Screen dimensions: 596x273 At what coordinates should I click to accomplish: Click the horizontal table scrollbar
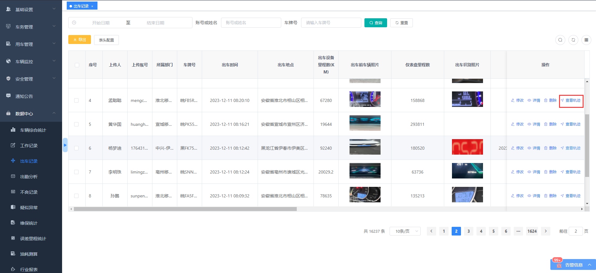[185, 209]
